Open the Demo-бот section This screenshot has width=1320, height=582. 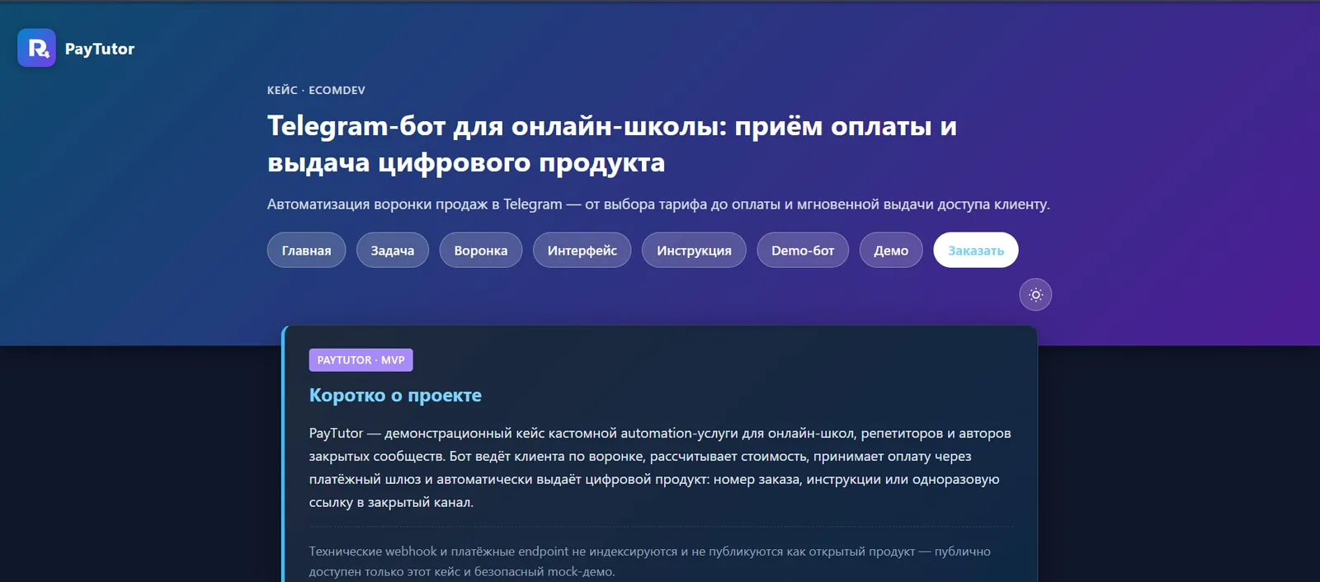coord(803,251)
